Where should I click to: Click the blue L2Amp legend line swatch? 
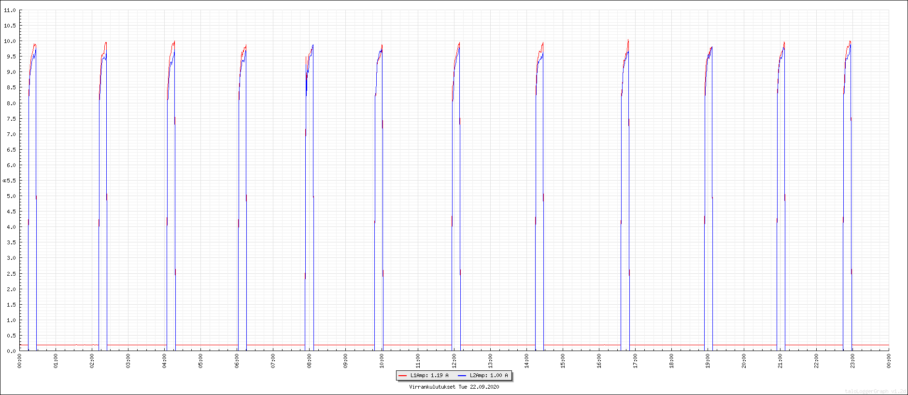[462, 376]
